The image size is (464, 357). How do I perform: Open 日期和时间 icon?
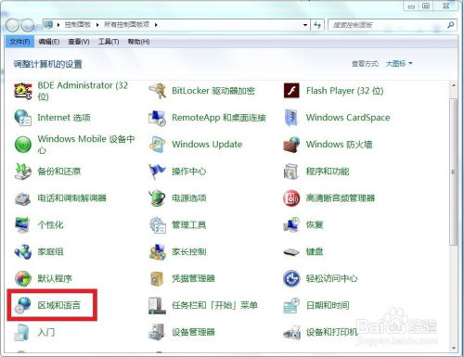[291, 305]
